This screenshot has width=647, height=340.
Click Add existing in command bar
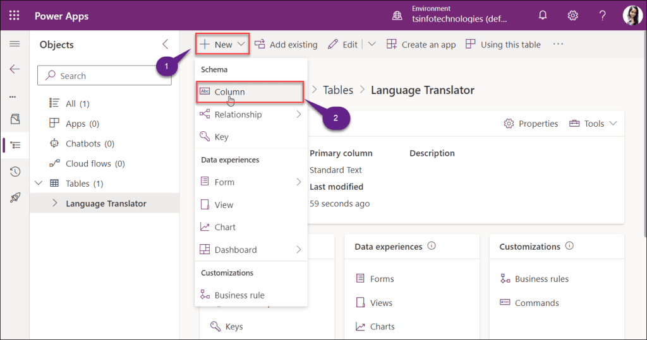point(286,45)
